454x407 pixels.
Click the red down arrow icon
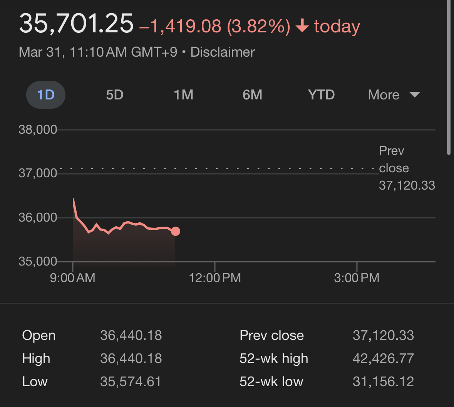pyautogui.click(x=302, y=26)
